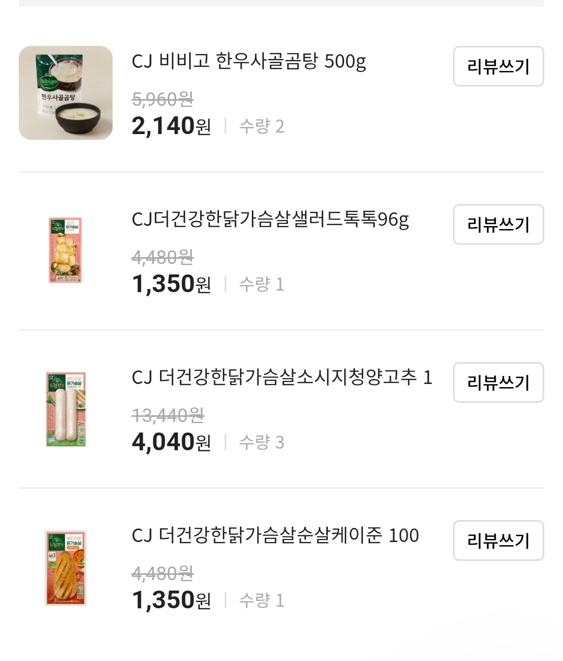Image resolution: width=563 pixels, height=661 pixels.
Task: Tap the 1,350원 price of 샐러드톡톡
Action: (171, 284)
